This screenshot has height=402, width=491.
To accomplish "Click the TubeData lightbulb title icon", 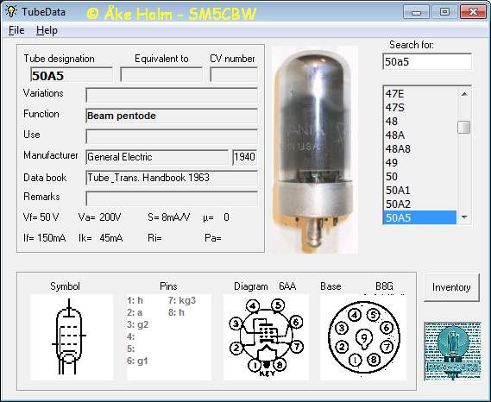I will coord(11,11).
